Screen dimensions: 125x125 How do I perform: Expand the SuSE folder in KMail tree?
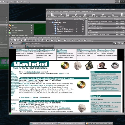53,33
